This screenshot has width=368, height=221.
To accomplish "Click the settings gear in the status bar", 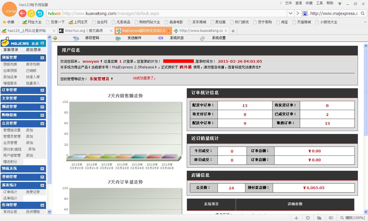I will [308, 218].
